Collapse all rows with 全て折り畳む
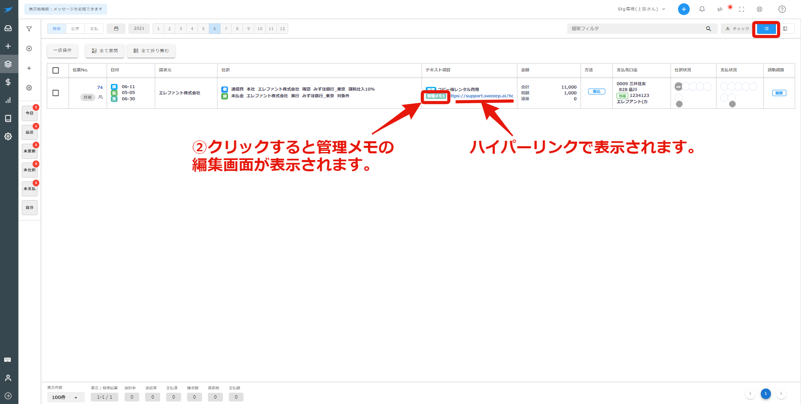The width and height of the screenshot is (801, 404). [151, 51]
